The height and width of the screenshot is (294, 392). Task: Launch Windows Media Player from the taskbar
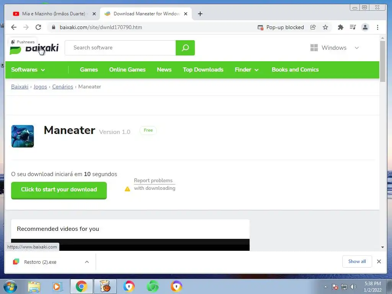tap(57, 286)
